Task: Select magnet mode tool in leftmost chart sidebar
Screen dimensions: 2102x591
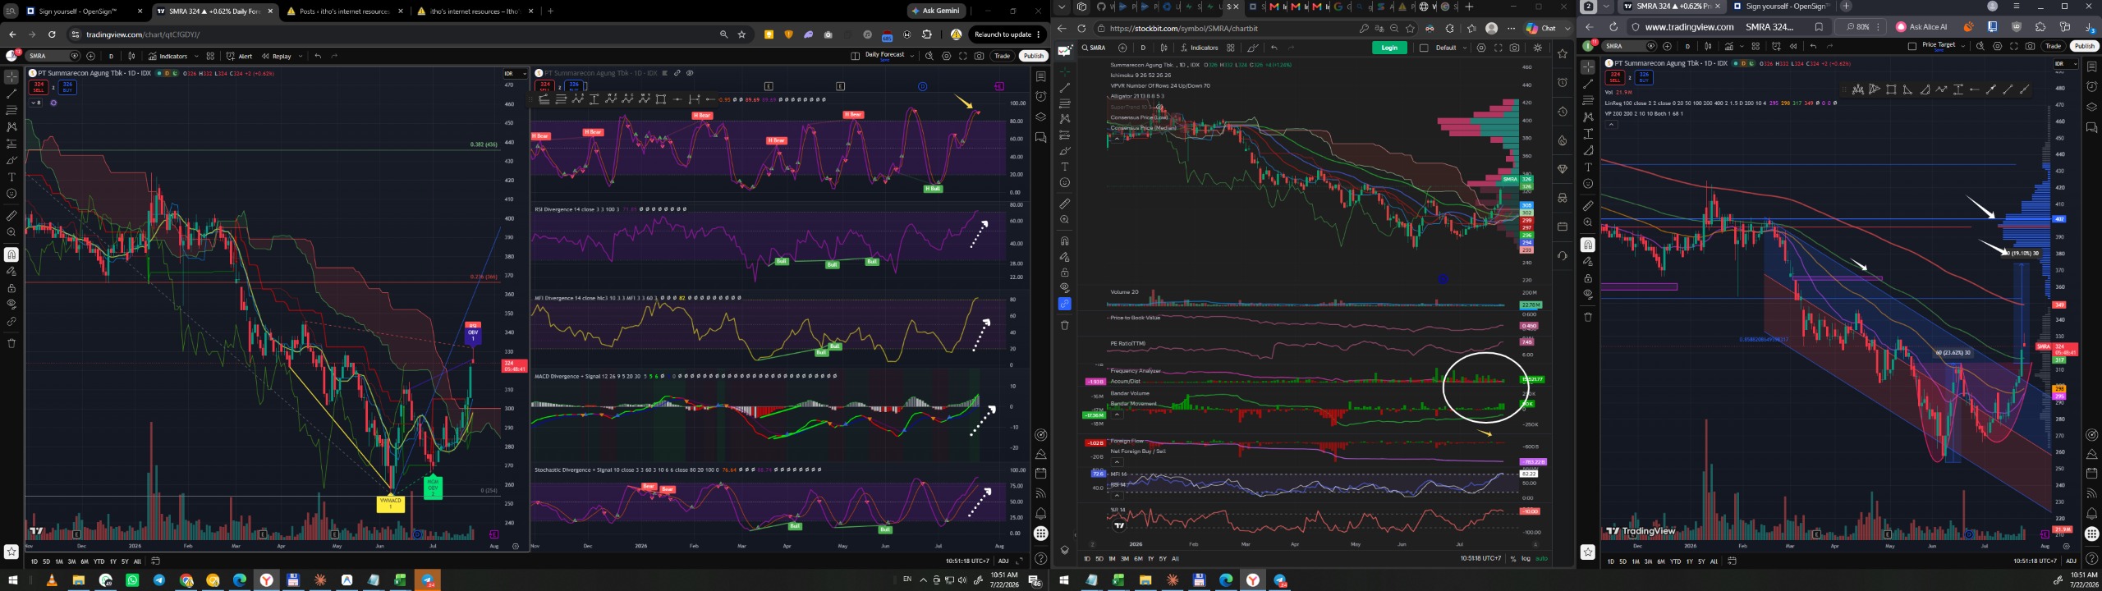Action: 11,254
